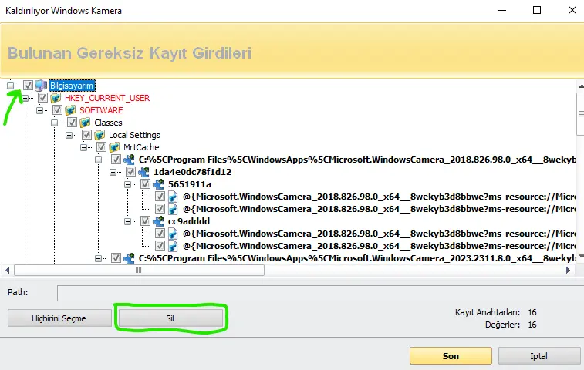Collapse the SOFTWARE tree node
The image size is (584, 370).
click(x=39, y=110)
